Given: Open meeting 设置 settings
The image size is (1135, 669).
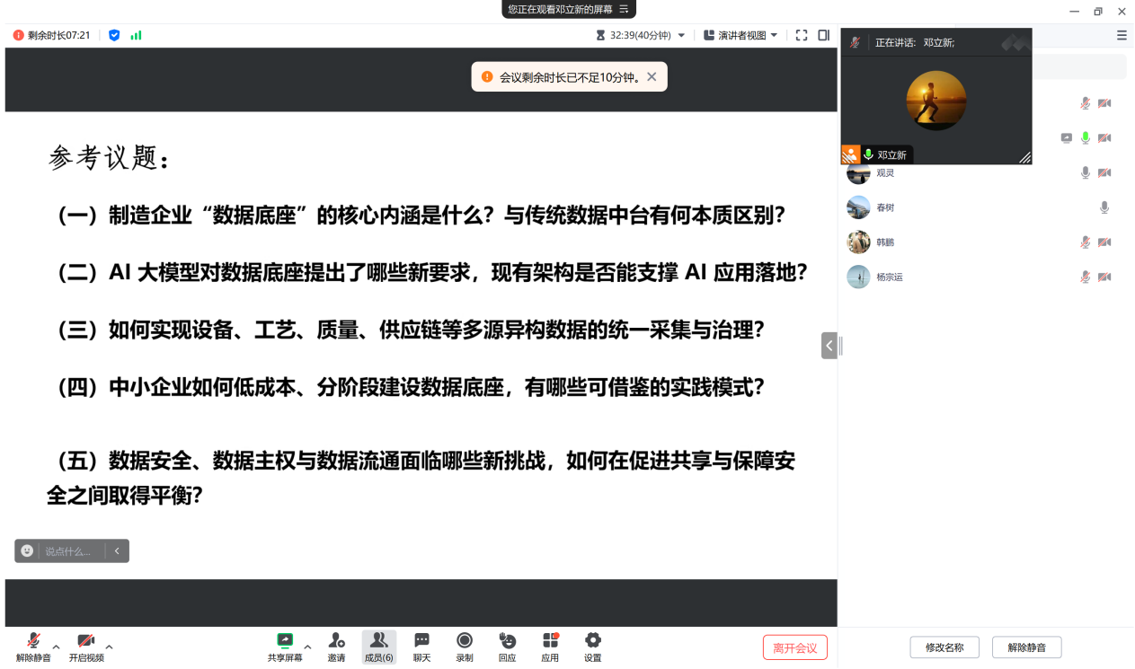Looking at the screenshot, I should click(x=593, y=641).
